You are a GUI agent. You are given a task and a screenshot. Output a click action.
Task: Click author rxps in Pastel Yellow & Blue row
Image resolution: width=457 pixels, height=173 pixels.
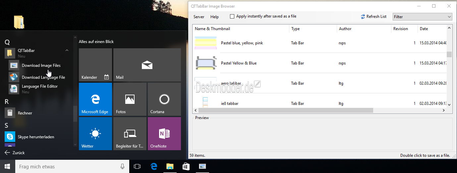[x=342, y=63]
